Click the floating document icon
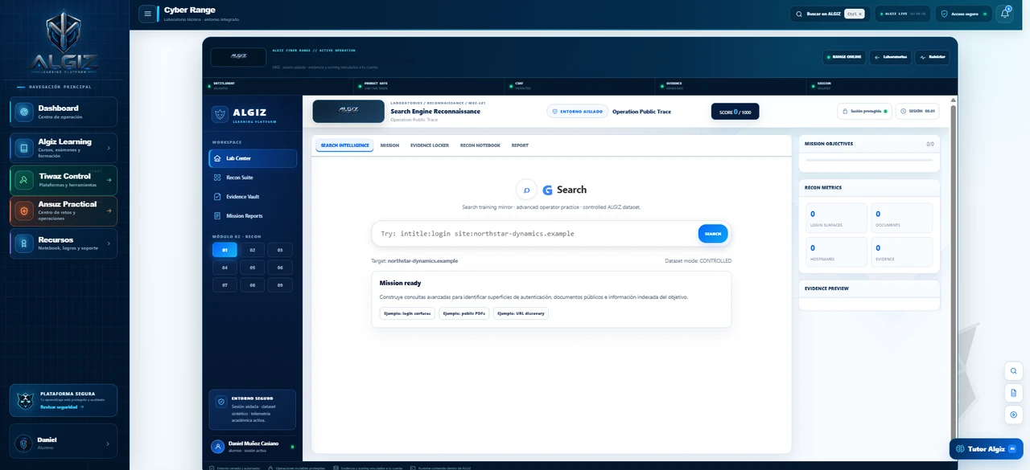This screenshot has height=470, width=1030. pyautogui.click(x=1013, y=393)
